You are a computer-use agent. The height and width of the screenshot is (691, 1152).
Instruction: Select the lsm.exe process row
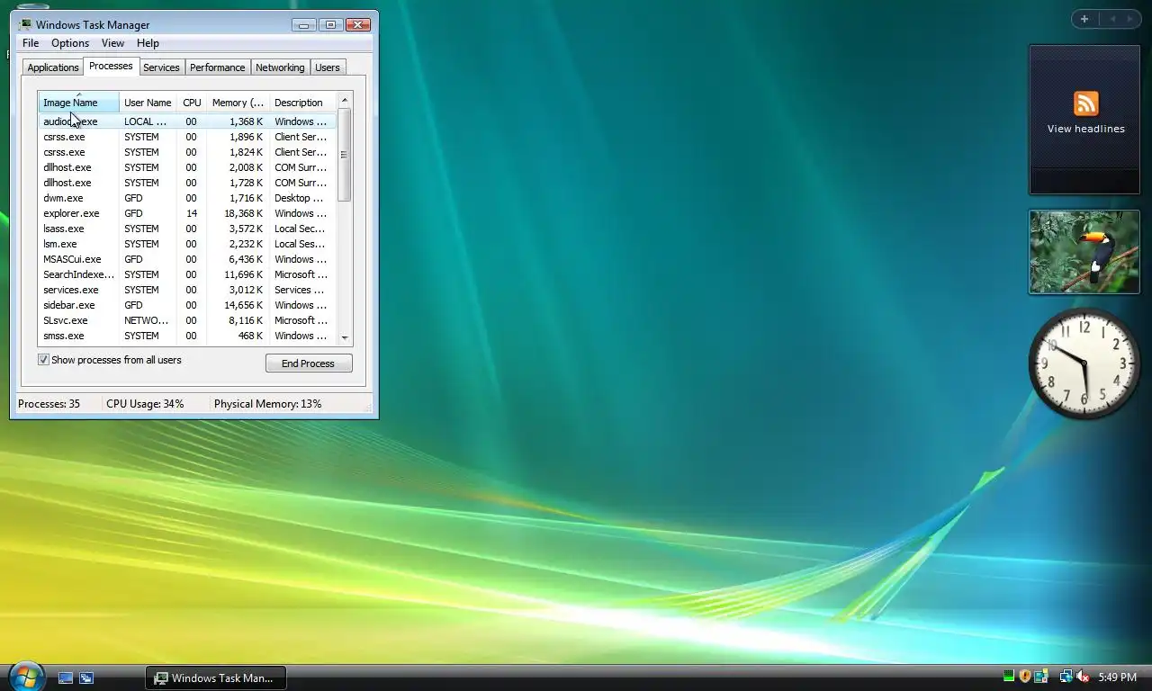point(187,244)
